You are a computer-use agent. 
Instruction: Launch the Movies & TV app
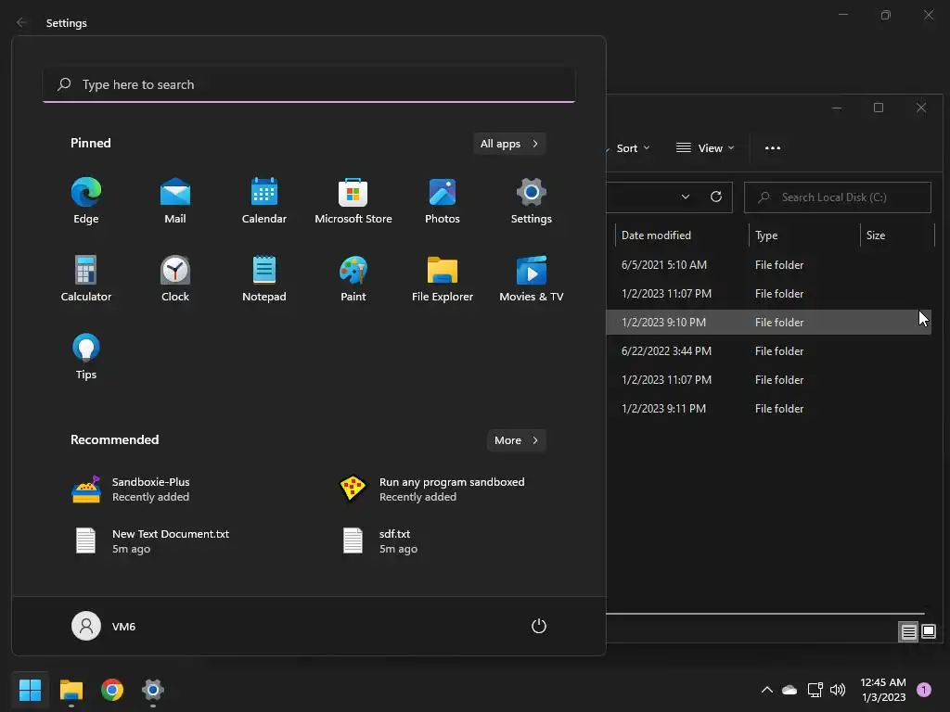click(532, 278)
